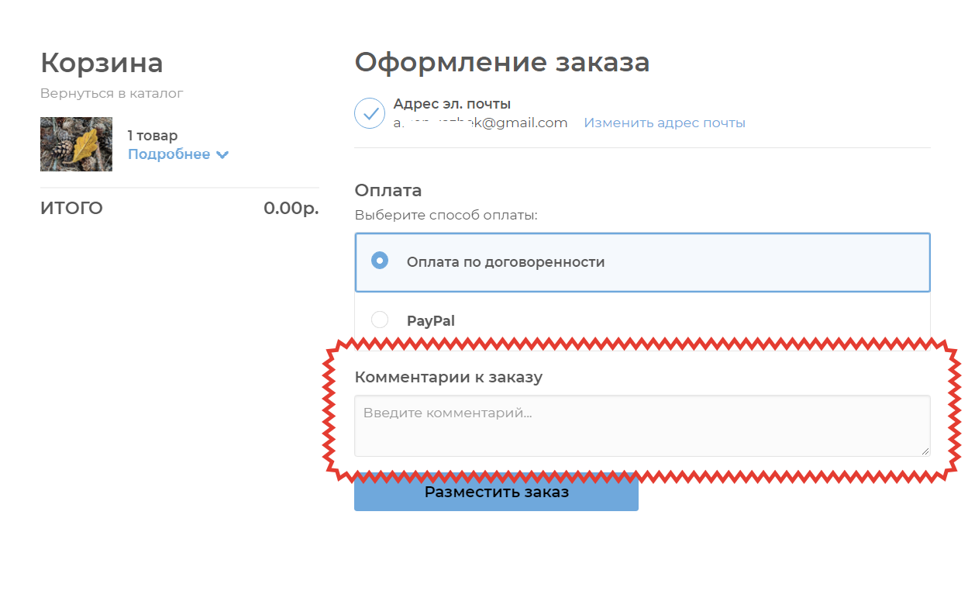Select the Оплата по договоренности radio button
Image resolution: width=968 pixels, height=598 pixels.
point(379,261)
